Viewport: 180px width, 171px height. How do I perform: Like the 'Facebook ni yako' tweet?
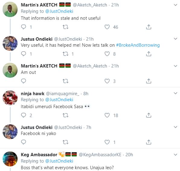(x=107, y=142)
